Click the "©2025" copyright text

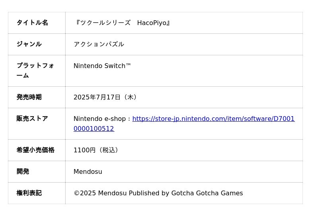point(85,193)
